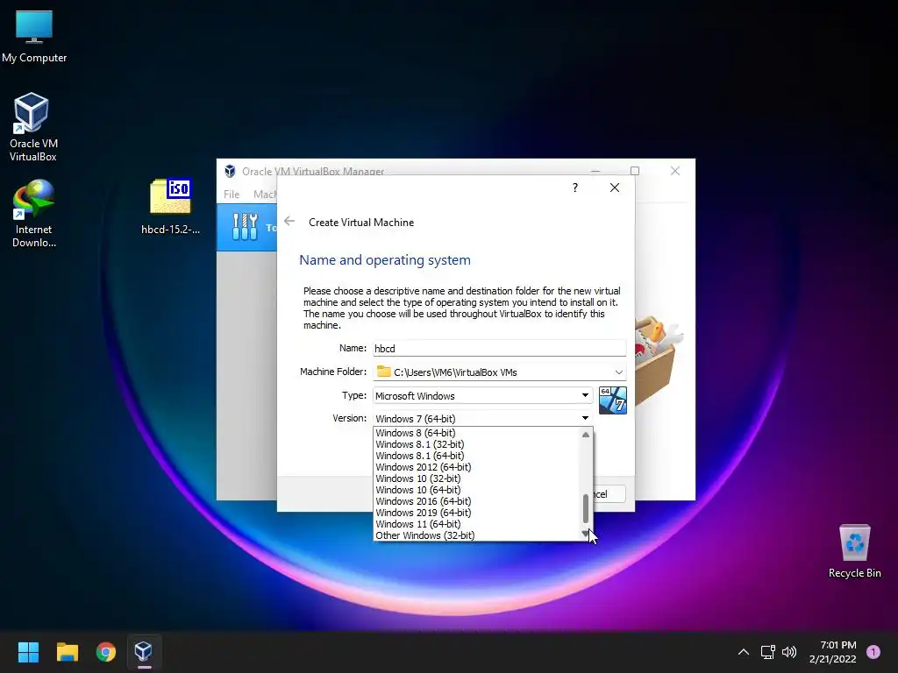Click the Tools icon in VirtualBox Manager

coord(246,227)
